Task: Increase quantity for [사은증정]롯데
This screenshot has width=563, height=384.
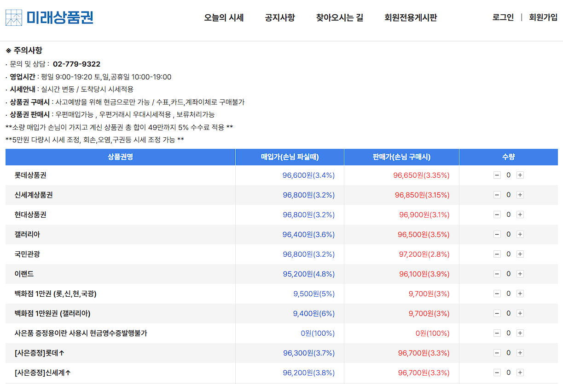Action: point(520,353)
